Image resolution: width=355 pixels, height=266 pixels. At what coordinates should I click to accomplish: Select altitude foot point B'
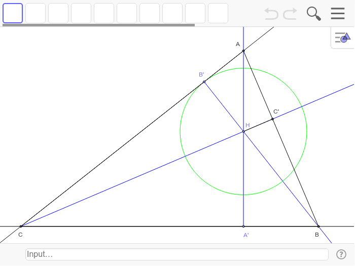click(x=204, y=82)
